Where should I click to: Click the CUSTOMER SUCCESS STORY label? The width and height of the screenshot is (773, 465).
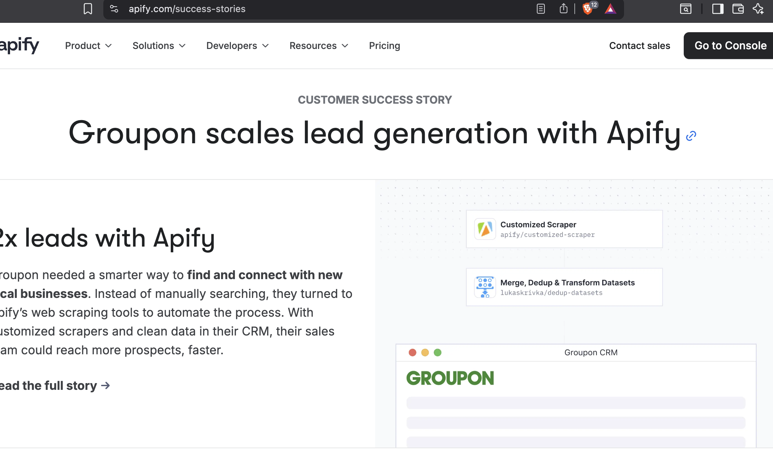pyautogui.click(x=375, y=100)
